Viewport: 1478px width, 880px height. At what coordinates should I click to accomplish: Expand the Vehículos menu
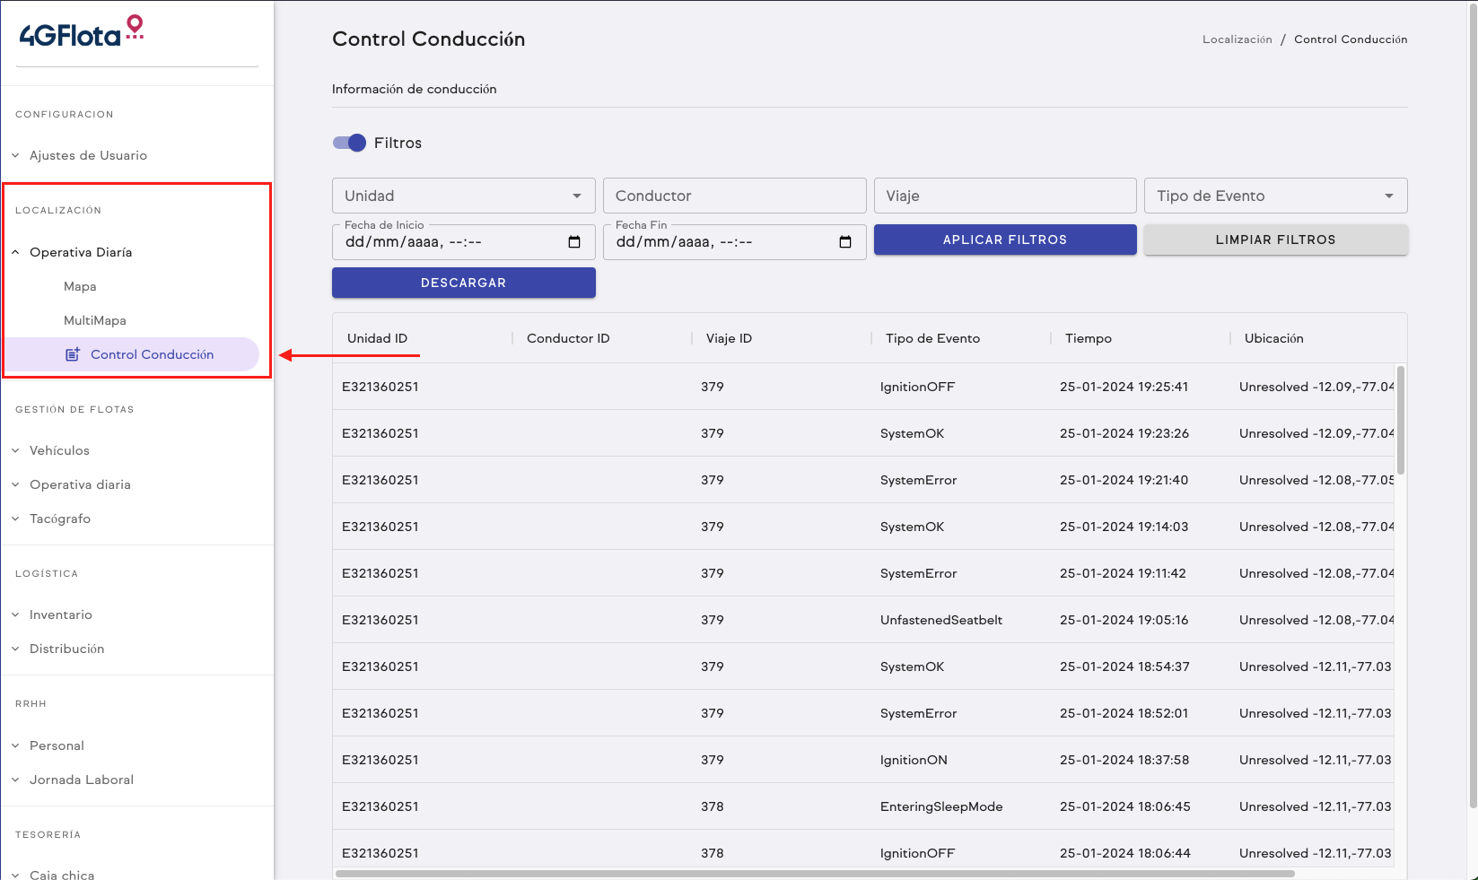pyautogui.click(x=59, y=450)
